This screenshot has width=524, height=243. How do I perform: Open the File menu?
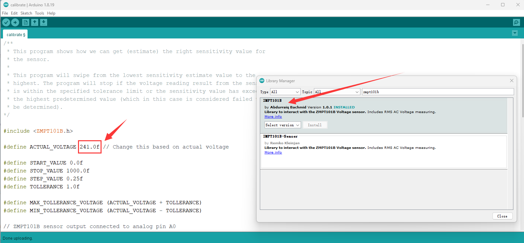(x=5, y=13)
